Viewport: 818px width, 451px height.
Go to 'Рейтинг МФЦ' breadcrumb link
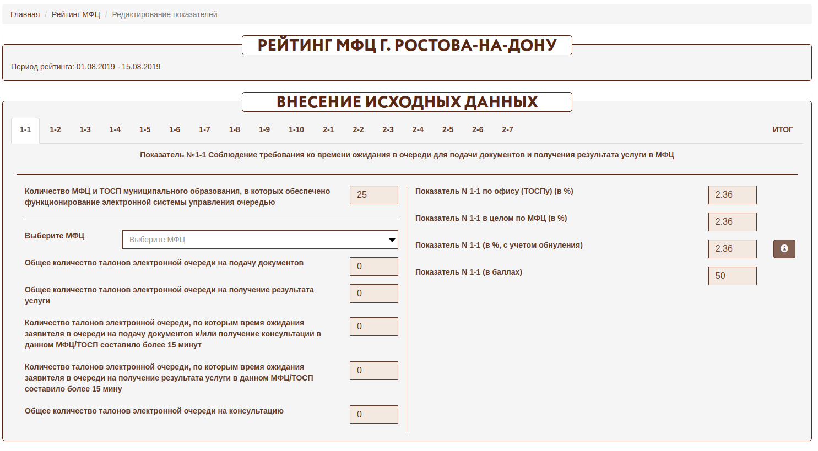click(76, 14)
